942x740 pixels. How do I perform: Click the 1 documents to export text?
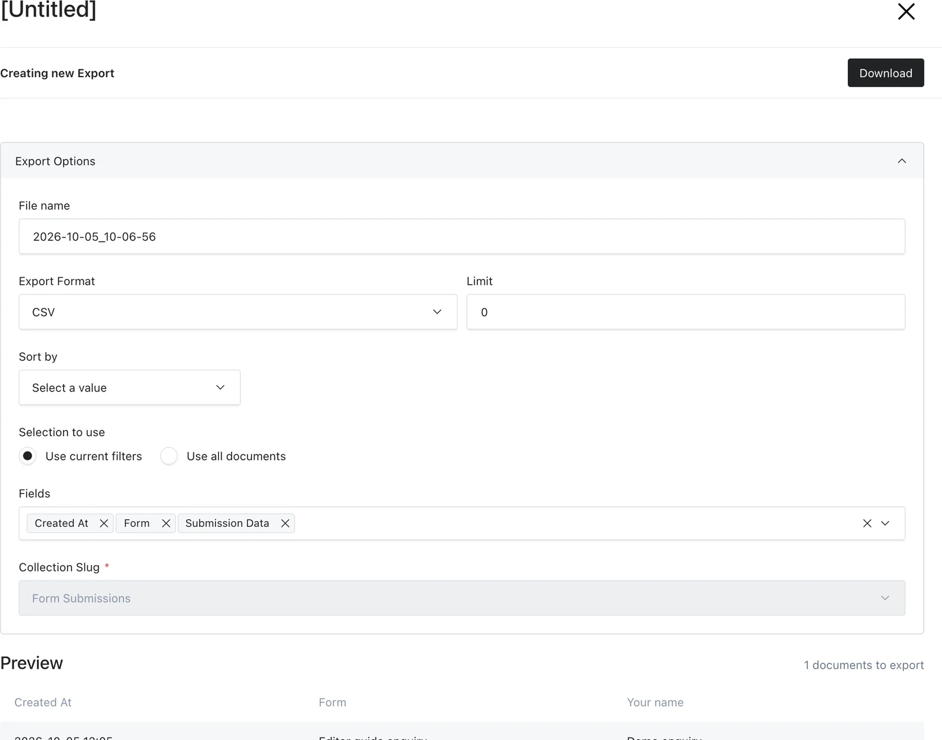864,665
